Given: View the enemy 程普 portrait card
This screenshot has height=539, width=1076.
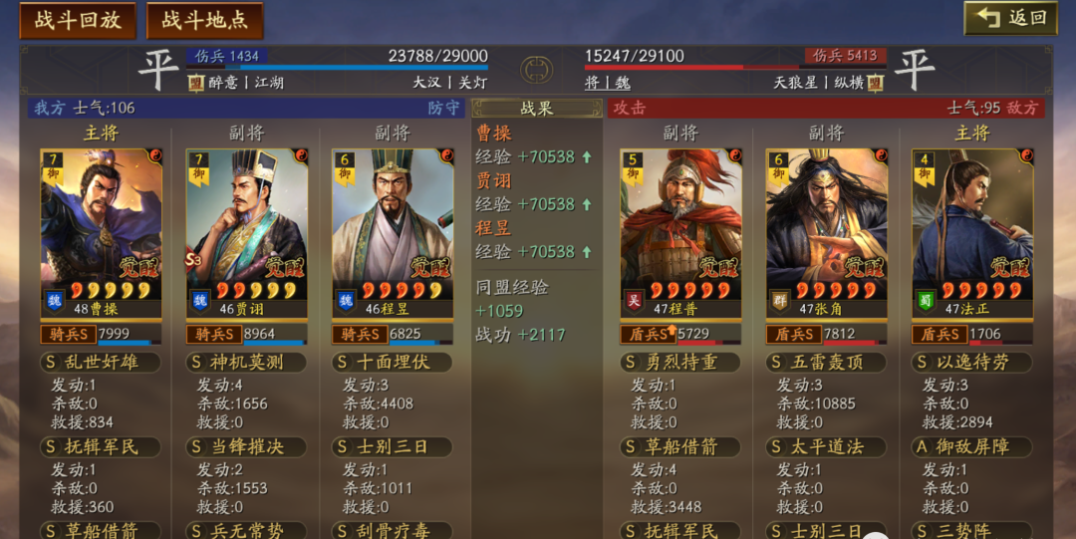Looking at the screenshot, I should 680,233.
